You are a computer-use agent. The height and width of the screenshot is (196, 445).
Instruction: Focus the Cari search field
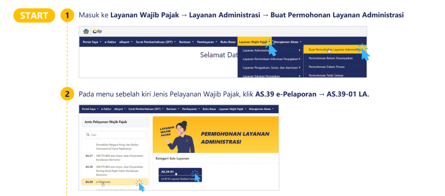[116, 135]
